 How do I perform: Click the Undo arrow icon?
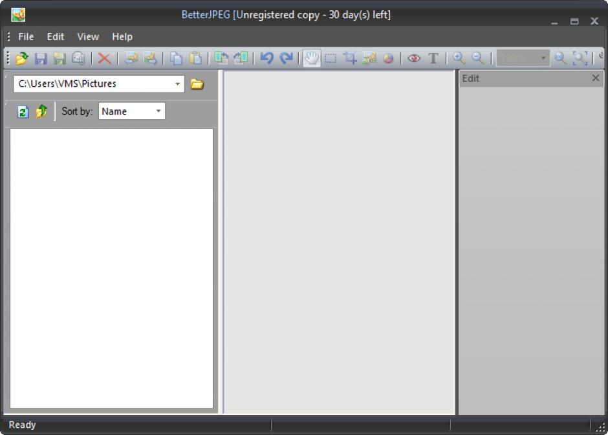click(266, 58)
